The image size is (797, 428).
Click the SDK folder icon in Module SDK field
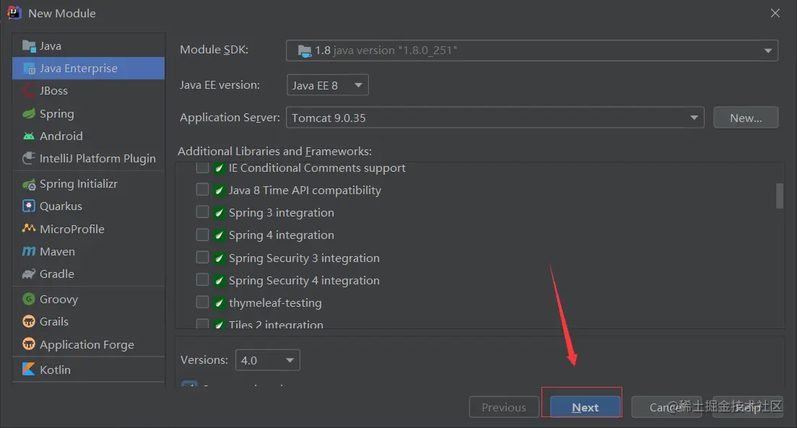click(304, 51)
